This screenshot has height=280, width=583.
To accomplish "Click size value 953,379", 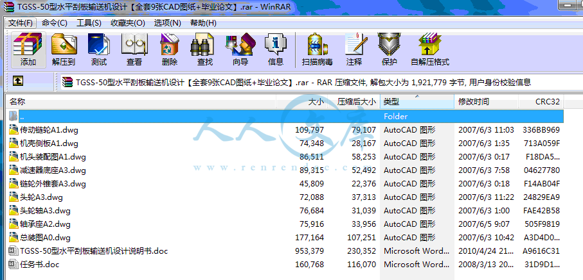I will pos(309,251).
